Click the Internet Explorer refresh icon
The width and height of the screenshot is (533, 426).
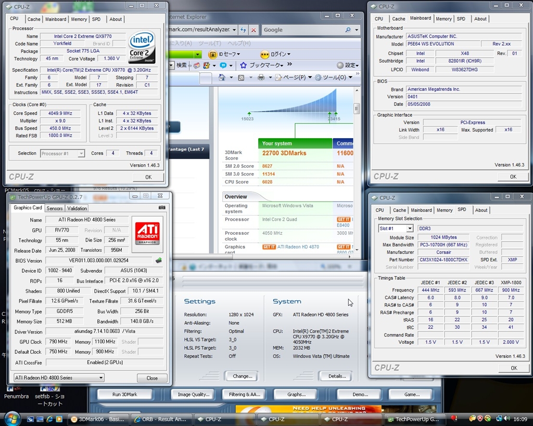[243, 30]
